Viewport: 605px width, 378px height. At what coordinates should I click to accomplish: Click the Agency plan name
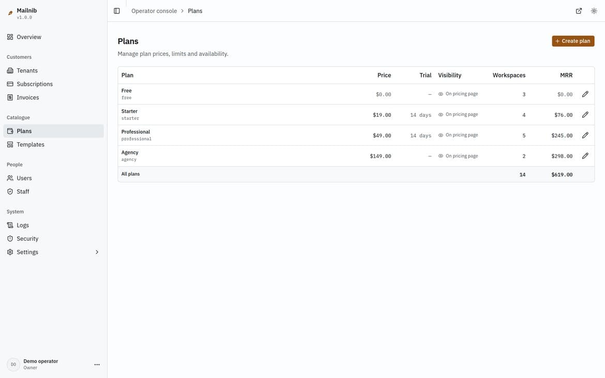coord(130,153)
